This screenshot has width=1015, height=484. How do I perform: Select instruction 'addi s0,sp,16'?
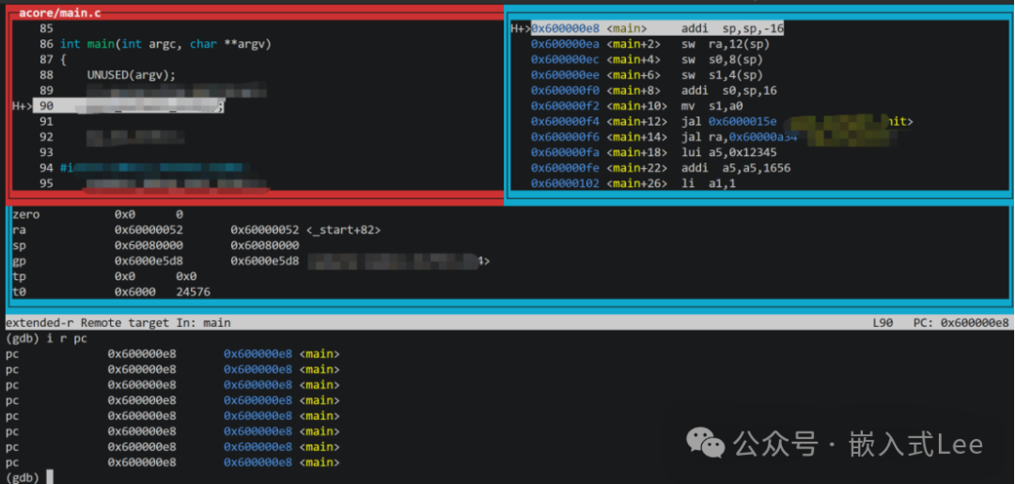[729, 90]
